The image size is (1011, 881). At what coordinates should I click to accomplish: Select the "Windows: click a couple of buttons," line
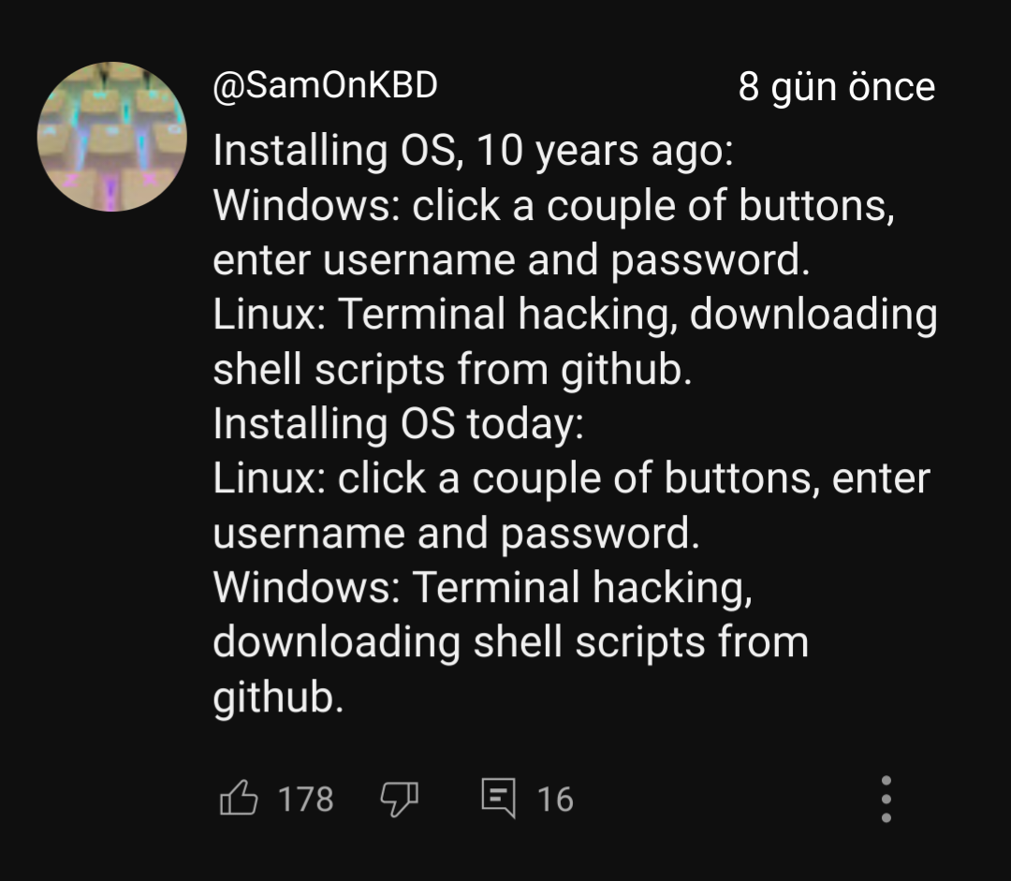pyautogui.click(x=553, y=205)
